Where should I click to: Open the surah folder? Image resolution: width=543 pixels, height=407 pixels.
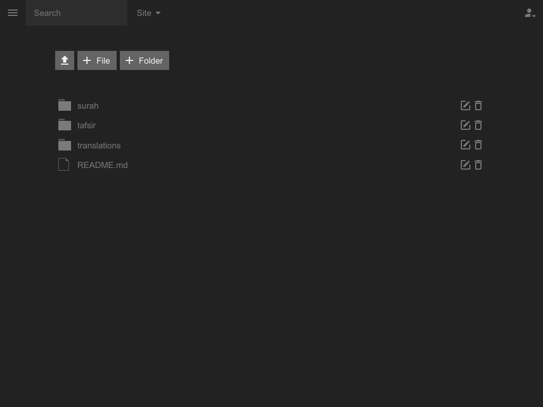coord(88,105)
